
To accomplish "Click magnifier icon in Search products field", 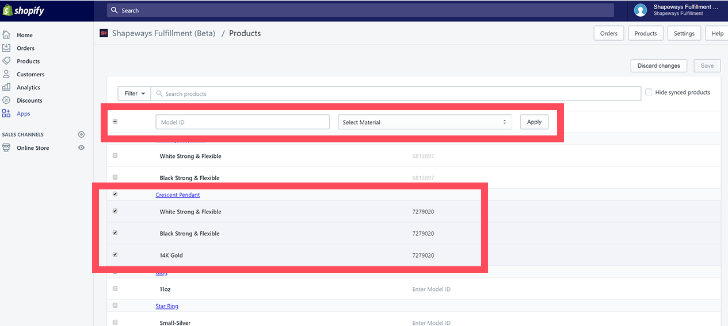I will coord(159,94).
